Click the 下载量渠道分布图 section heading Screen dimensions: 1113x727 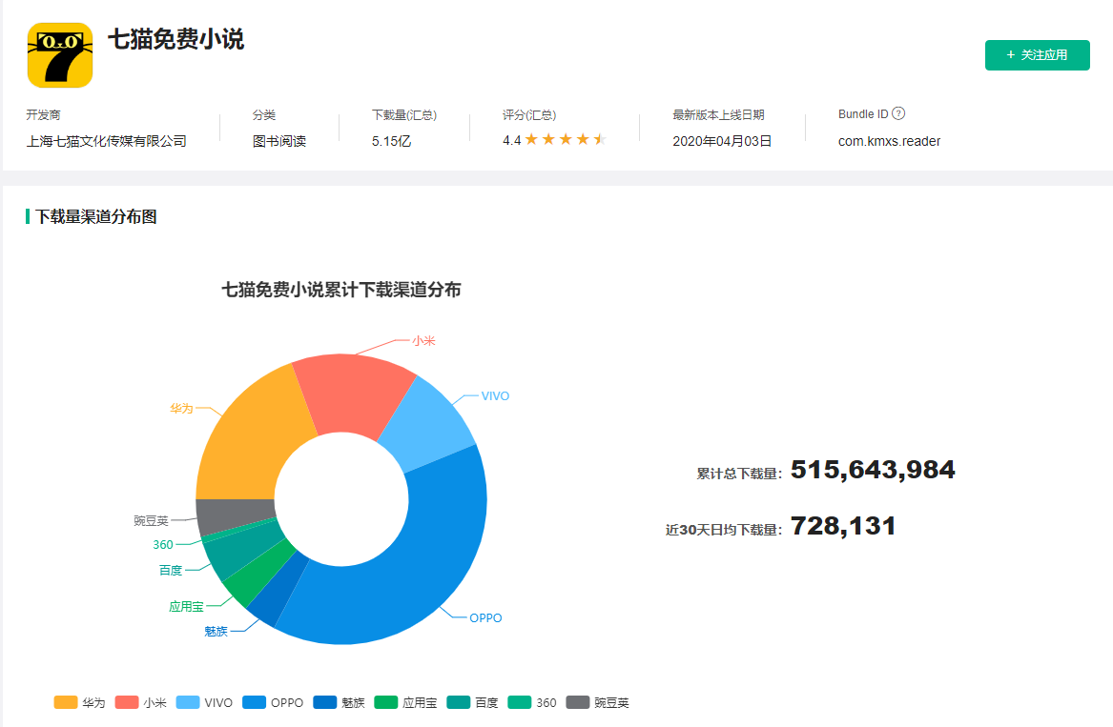click(95, 216)
